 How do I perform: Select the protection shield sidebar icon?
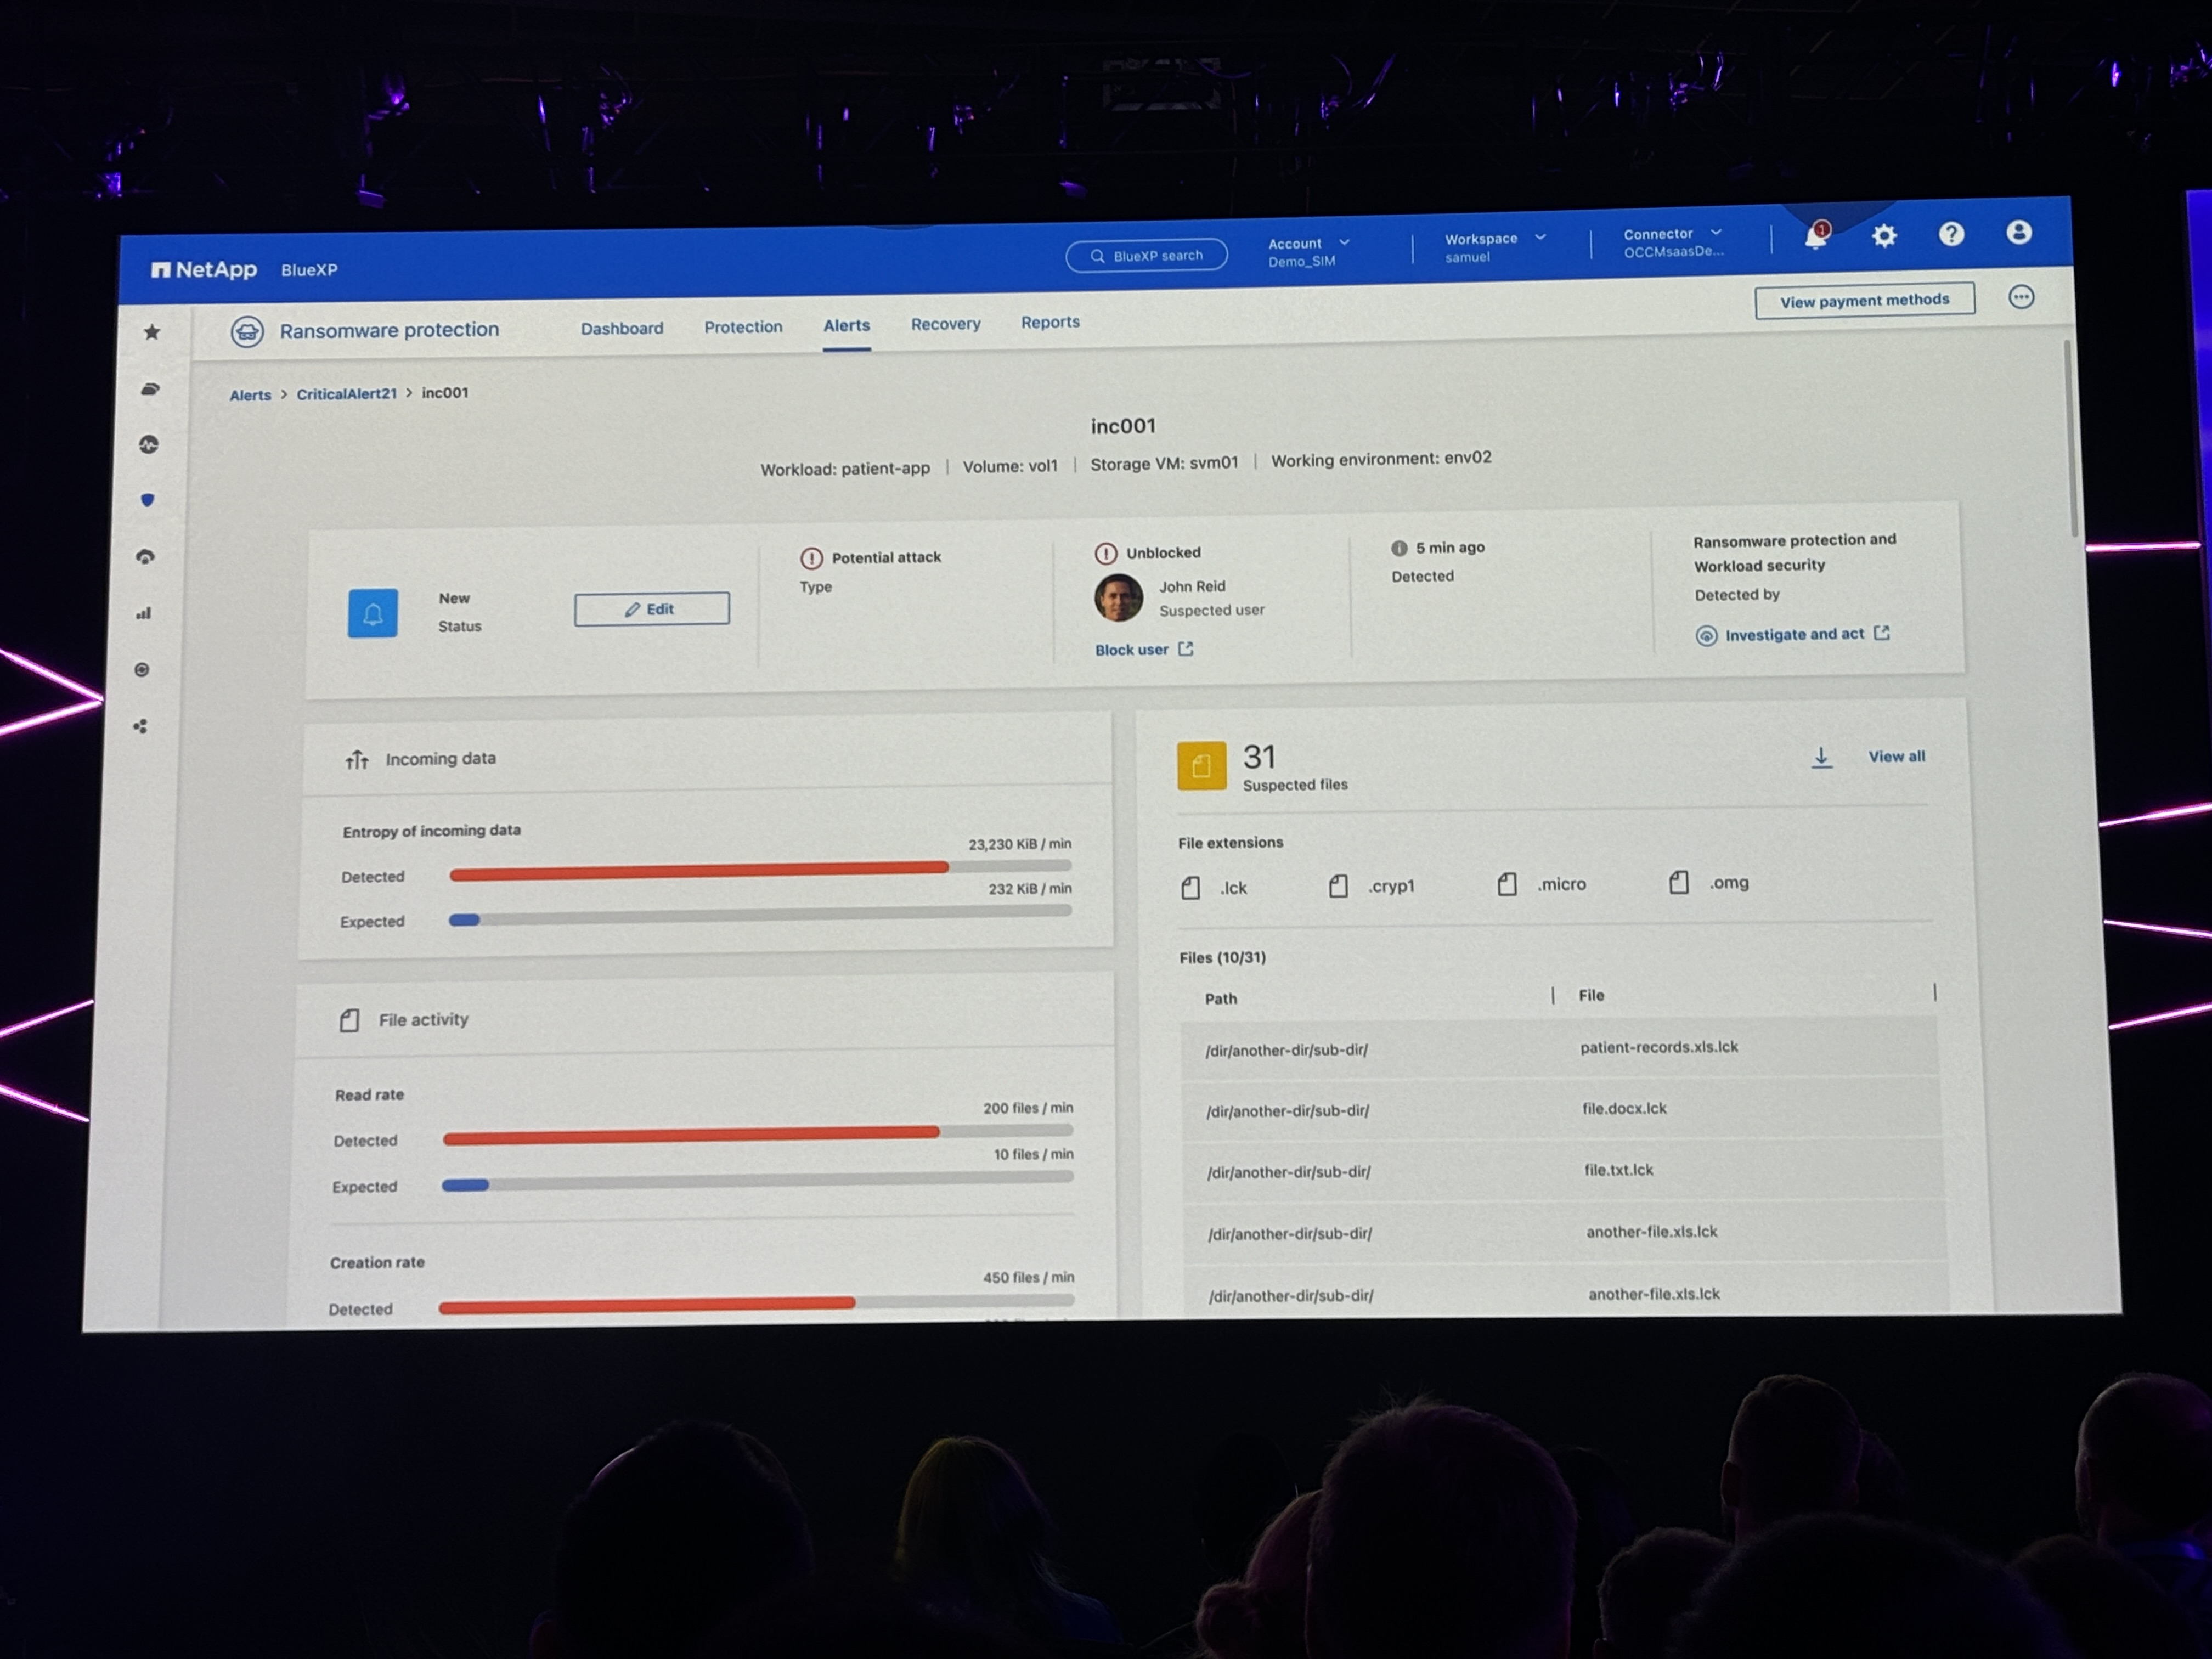[148, 500]
